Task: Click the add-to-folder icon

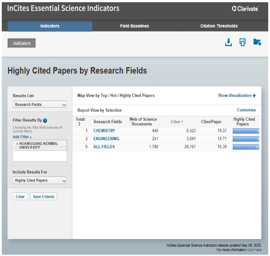Action: [x=257, y=43]
